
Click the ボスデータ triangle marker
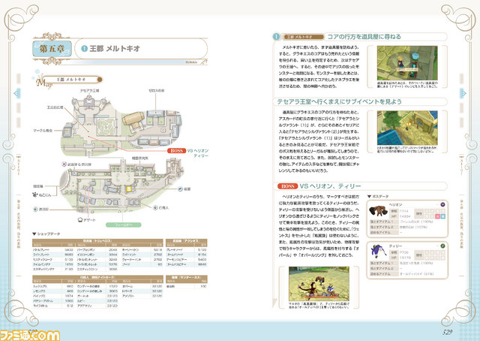coord(369,196)
